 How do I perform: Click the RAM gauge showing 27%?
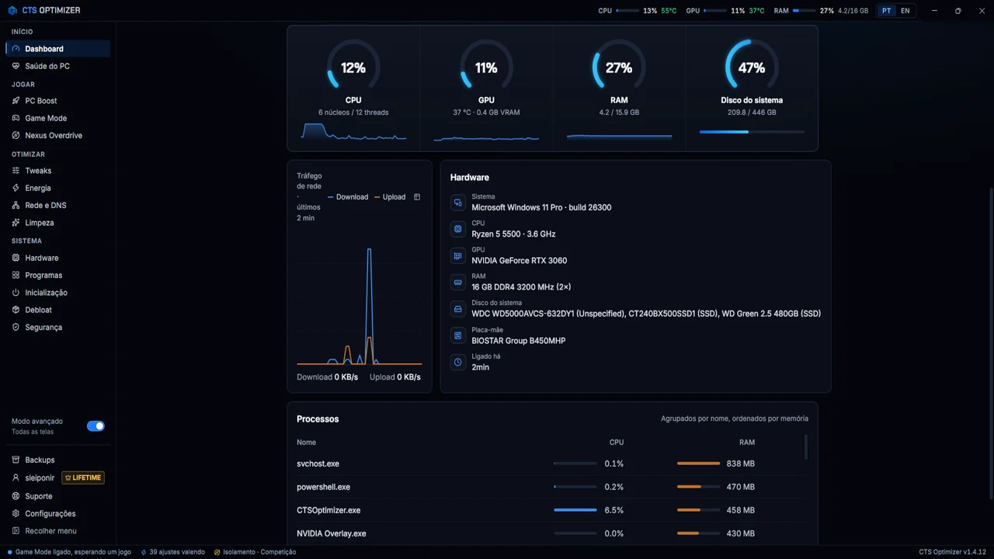(619, 67)
